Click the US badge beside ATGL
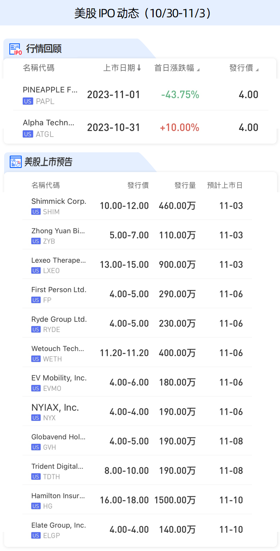Image resolution: width=280 pixels, height=551 pixels. click(x=28, y=134)
